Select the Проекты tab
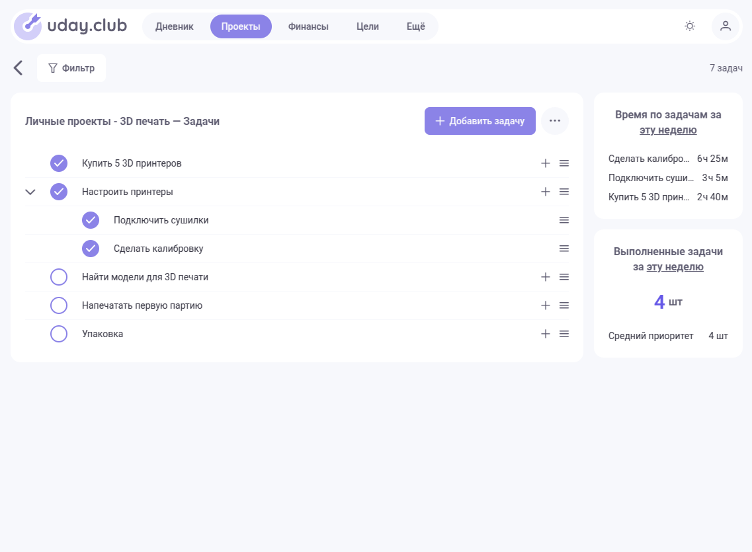Screen dimensions: 752x552 [241, 26]
